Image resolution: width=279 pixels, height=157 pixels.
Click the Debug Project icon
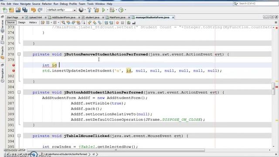click(x=112, y=10)
